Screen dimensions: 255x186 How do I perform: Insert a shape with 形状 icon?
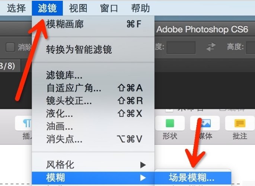170,123
